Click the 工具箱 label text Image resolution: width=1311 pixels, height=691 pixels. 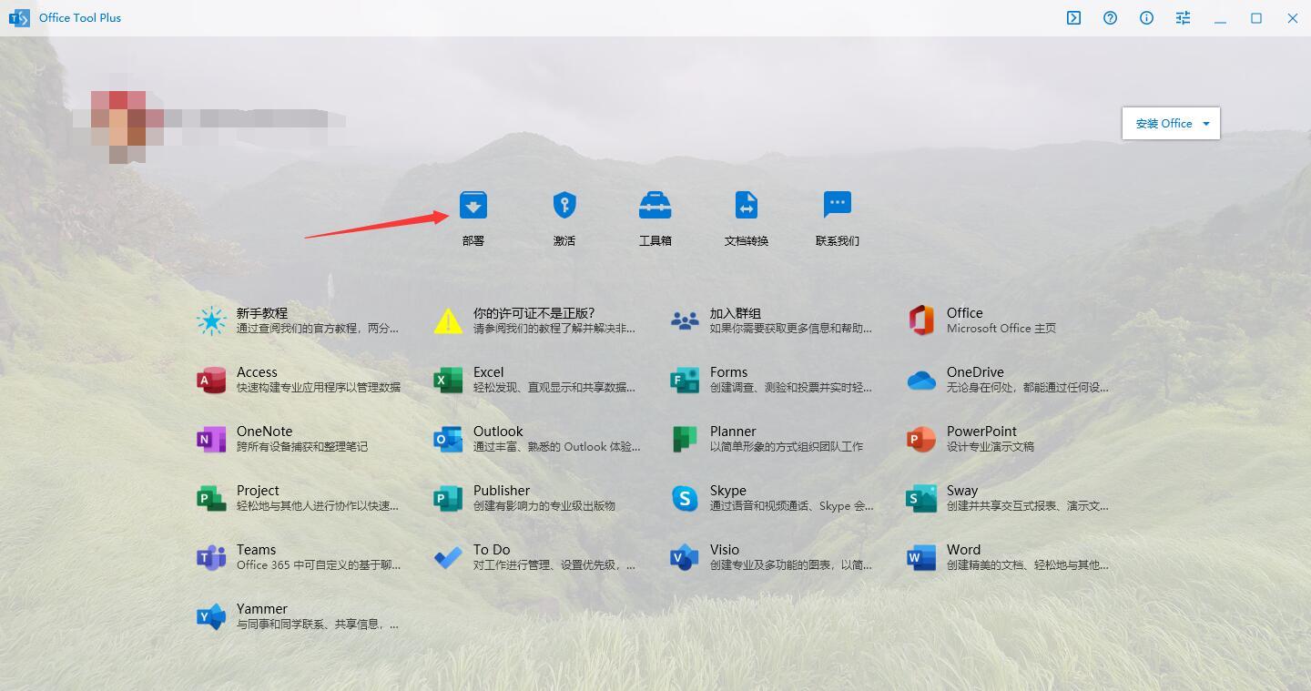pos(655,241)
